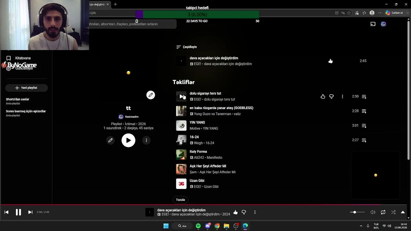
Task: Add this page to browser favorites
Action: coord(349,13)
